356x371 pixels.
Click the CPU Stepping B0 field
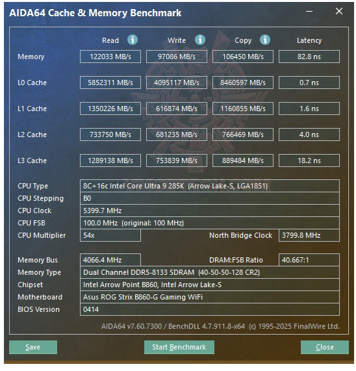tap(210, 198)
